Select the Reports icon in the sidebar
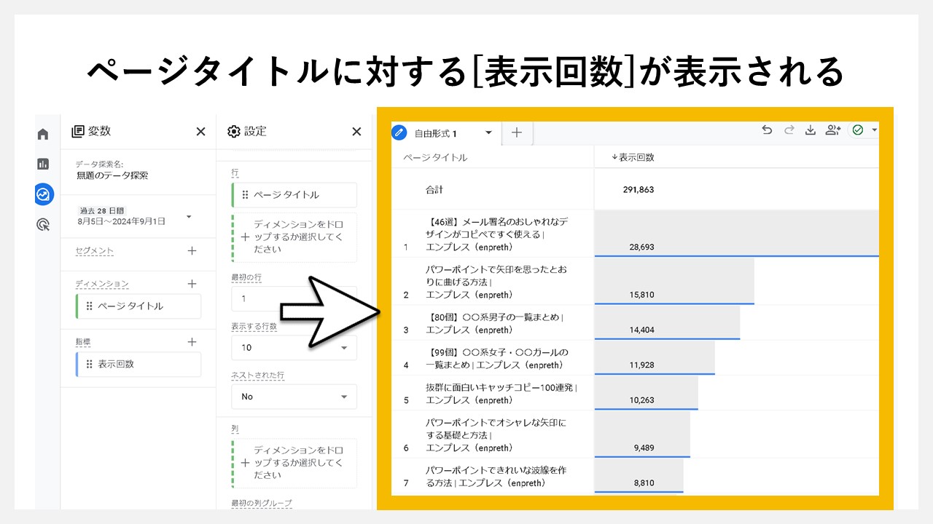 pyautogui.click(x=43, y=164)
